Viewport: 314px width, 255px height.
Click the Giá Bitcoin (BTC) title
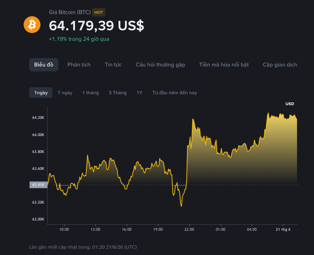click(x=70, y=12)
